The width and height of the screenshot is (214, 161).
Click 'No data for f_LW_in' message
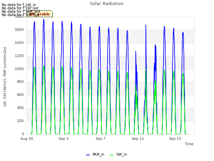19,5
